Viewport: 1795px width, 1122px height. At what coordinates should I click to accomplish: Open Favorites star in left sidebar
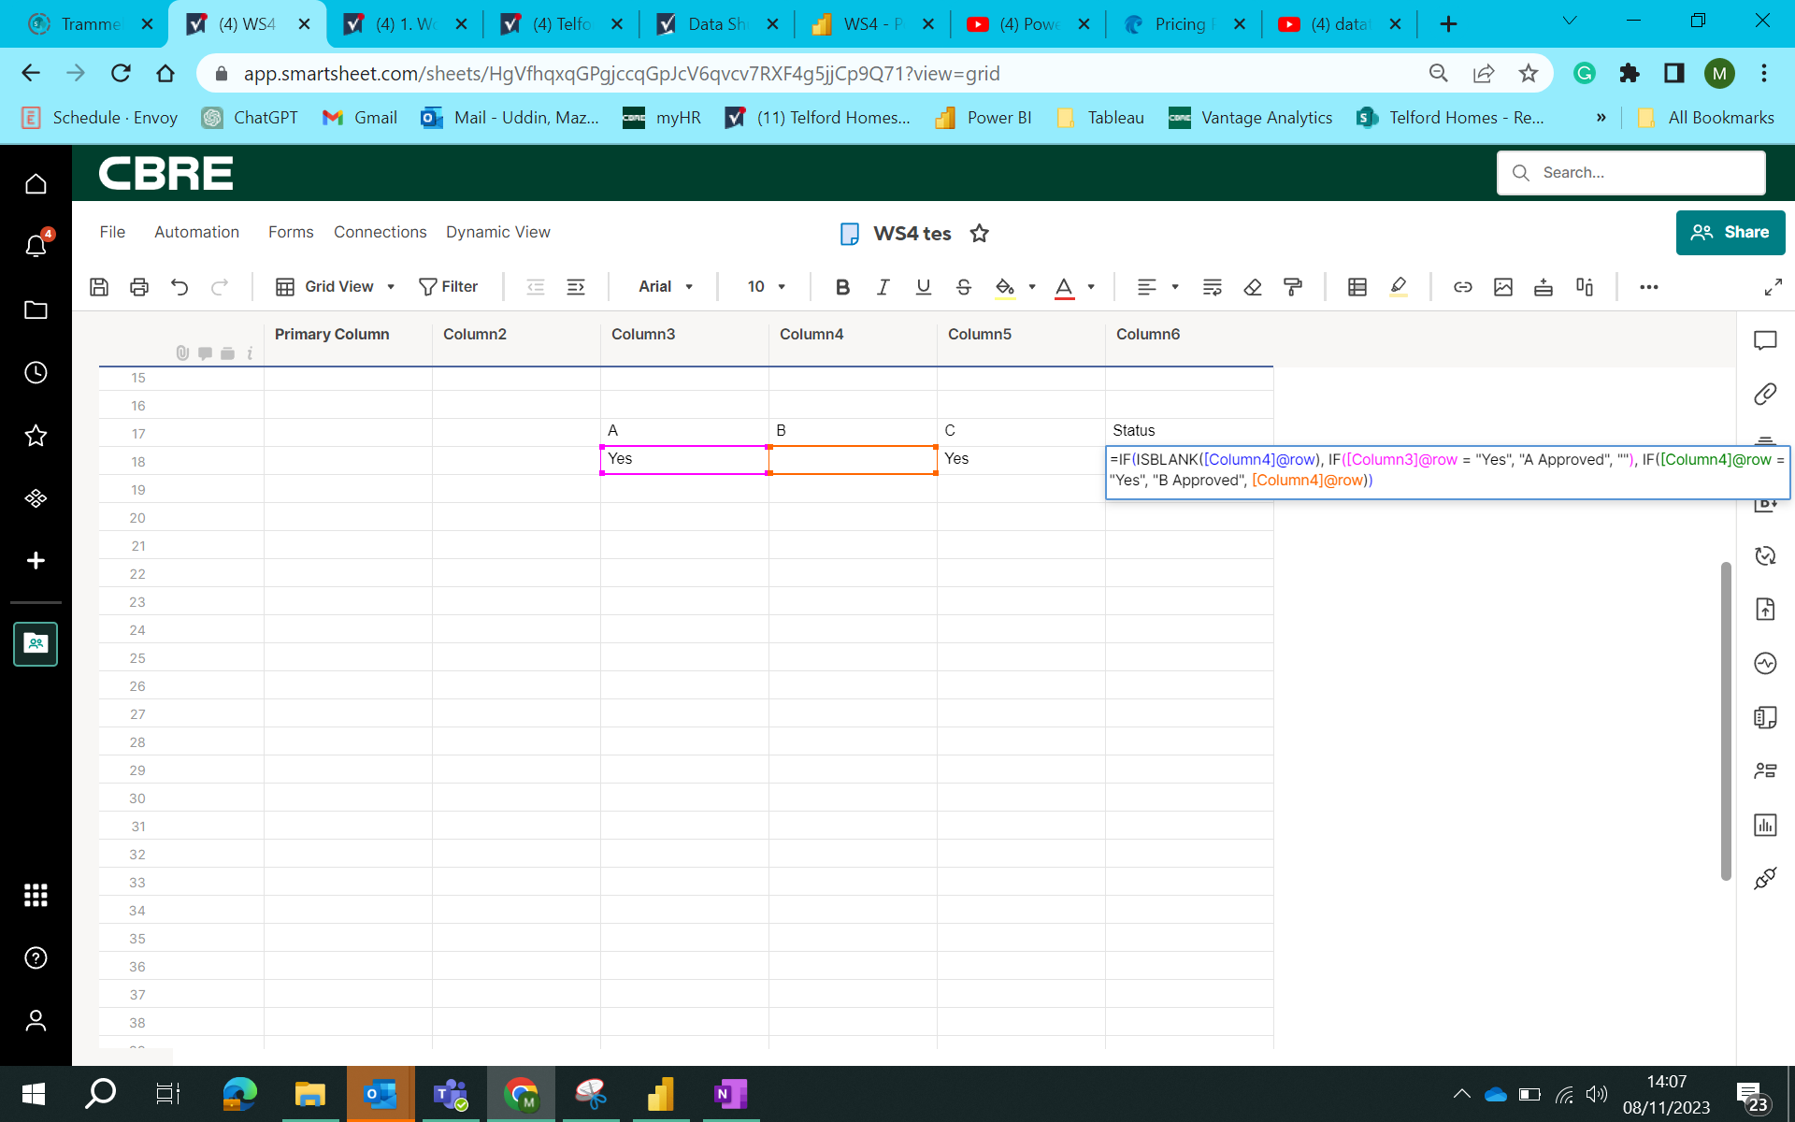(36, 435)
